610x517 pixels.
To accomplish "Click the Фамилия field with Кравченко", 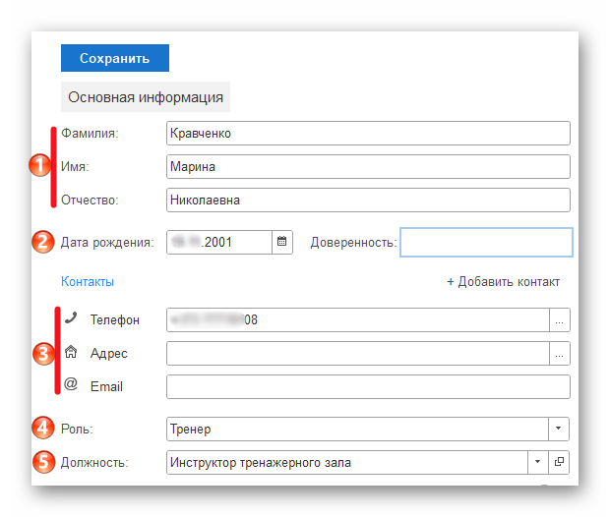I will pos(368,134).
